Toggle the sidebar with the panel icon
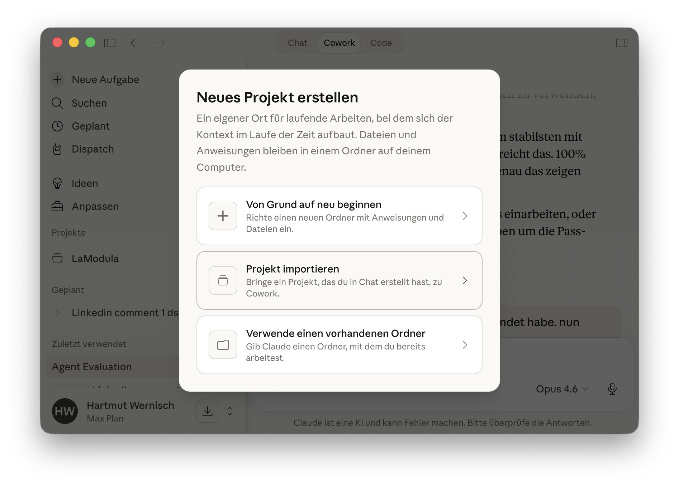The image size is (679, 487). pos(110,43)
